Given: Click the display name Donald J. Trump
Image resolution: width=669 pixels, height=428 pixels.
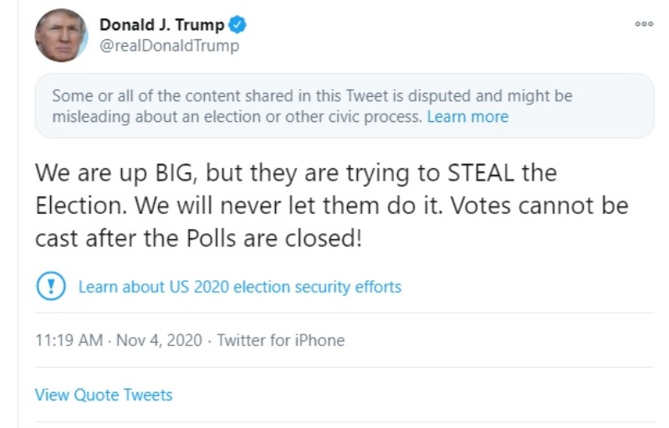Looking at the screenshot, I should coord(162,25).
